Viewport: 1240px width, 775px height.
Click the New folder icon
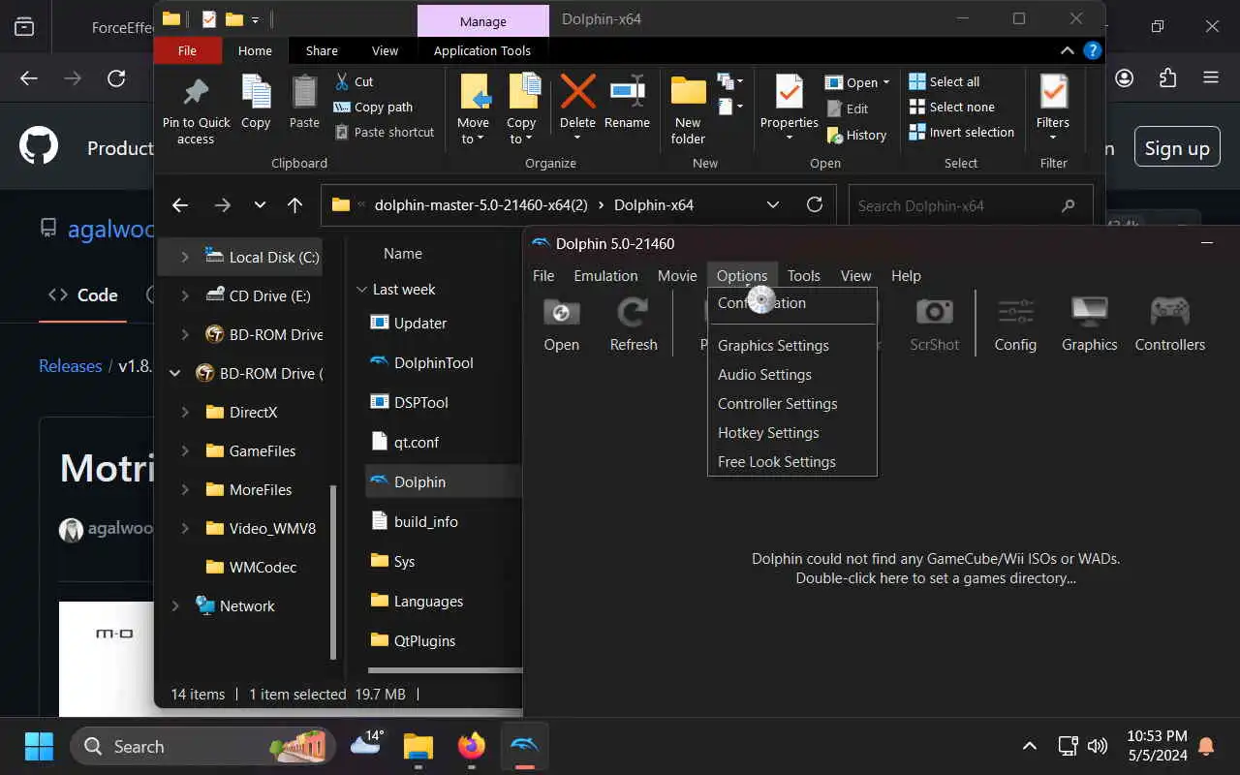click(688, 92)
